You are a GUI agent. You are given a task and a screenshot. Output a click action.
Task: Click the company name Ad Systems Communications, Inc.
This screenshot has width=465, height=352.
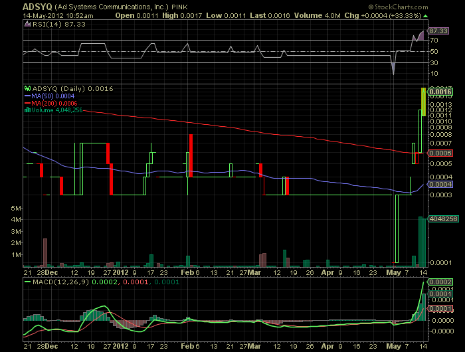[x=112, y=7]
